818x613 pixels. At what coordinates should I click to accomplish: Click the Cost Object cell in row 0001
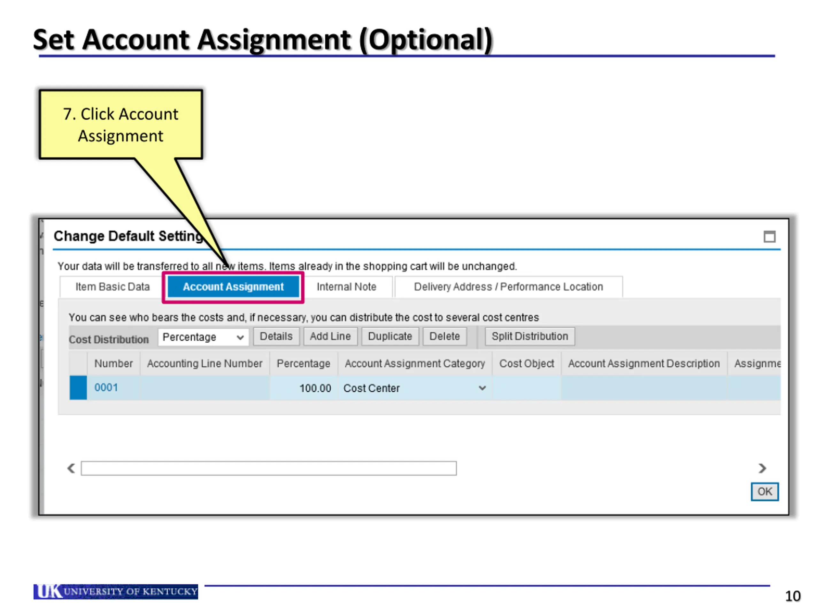pyautogui.click(x=526, y=388)
